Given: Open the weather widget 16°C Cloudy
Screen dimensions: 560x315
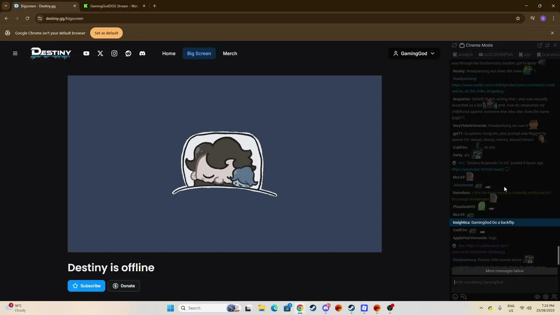Looking at the screenshot, I should click(16, 308).
